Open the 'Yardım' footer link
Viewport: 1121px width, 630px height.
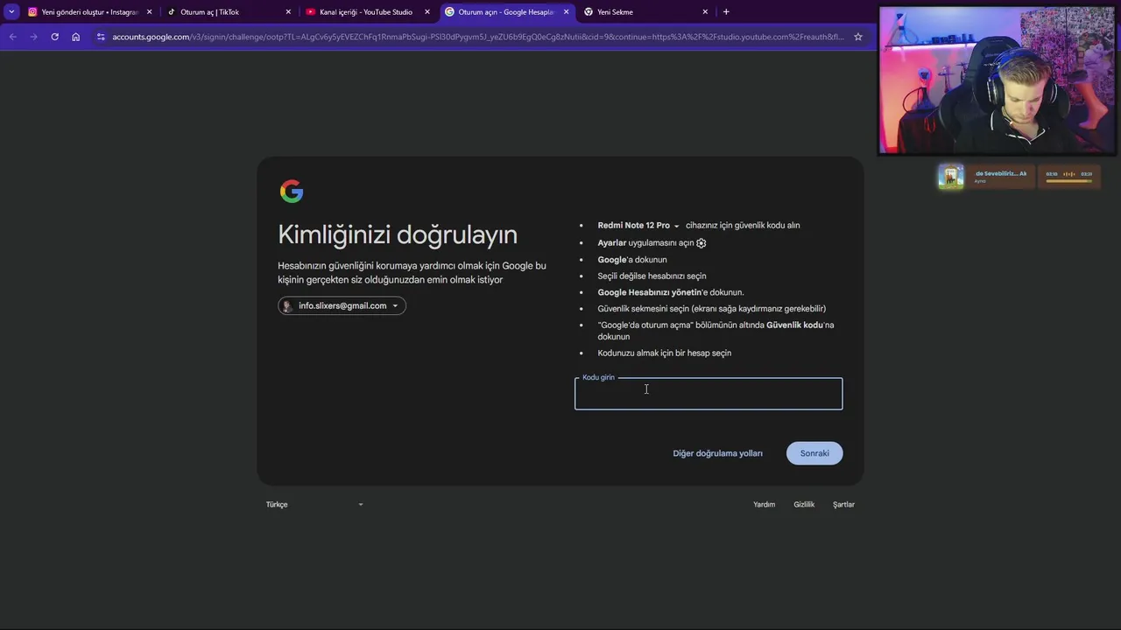[765, 505]
